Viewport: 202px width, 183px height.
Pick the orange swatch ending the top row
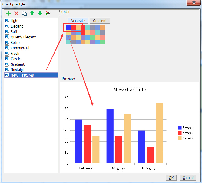point(102,28)
